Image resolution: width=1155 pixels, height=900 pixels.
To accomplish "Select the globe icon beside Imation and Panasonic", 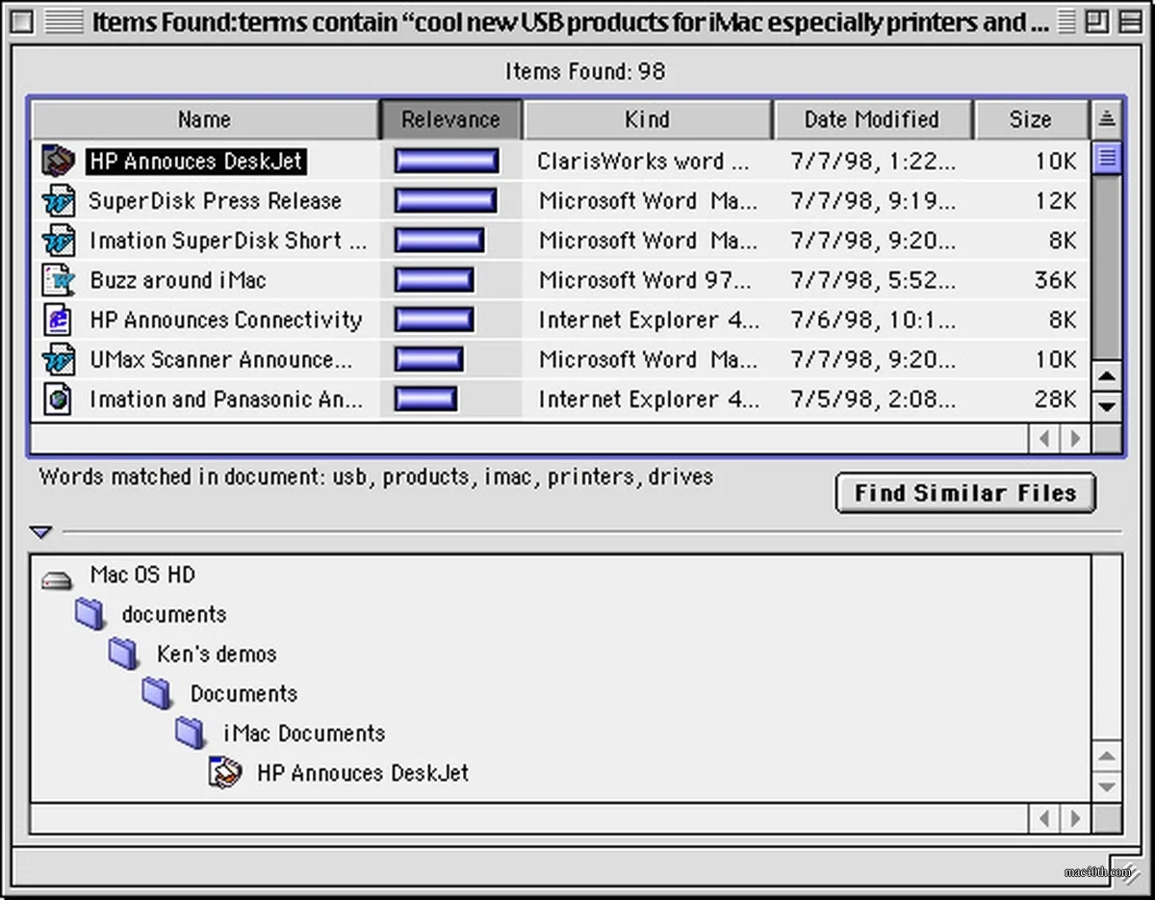I will tap(58, 399).
